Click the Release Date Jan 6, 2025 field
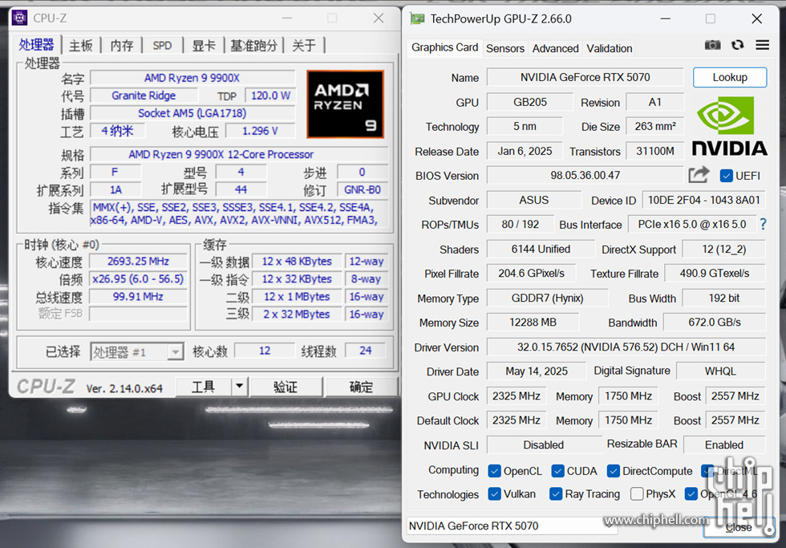 [x=525, y=151]
